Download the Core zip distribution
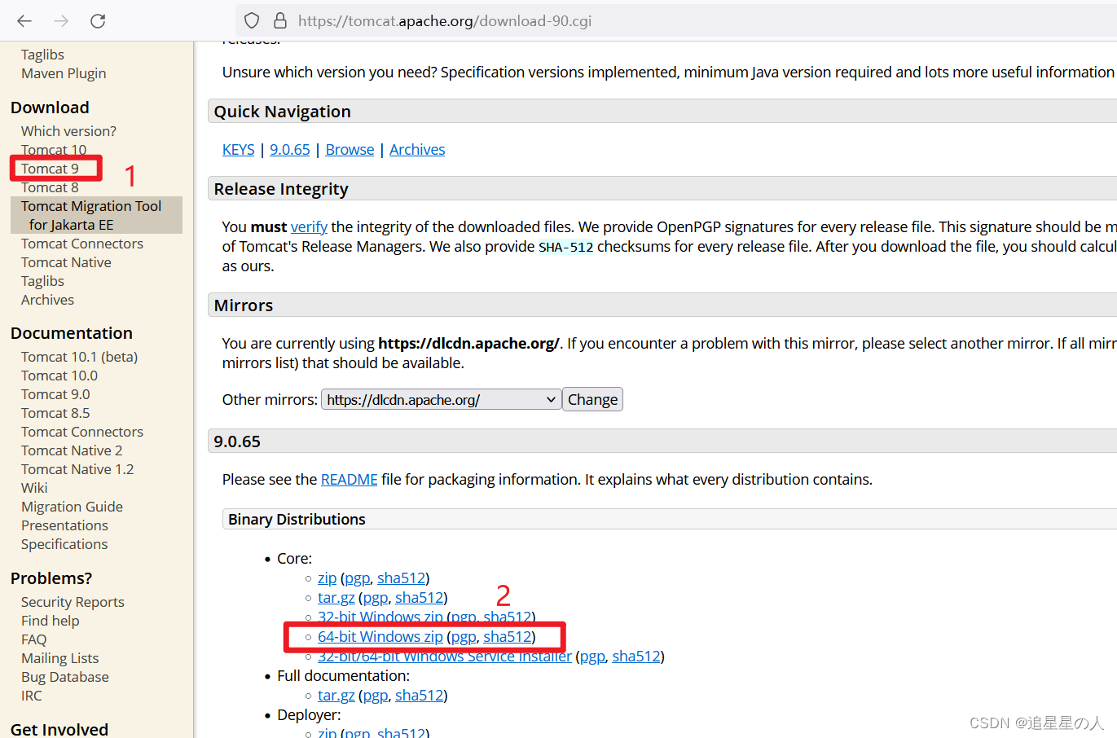This screenshot has width=1117, height=738. tap(327, 578)
